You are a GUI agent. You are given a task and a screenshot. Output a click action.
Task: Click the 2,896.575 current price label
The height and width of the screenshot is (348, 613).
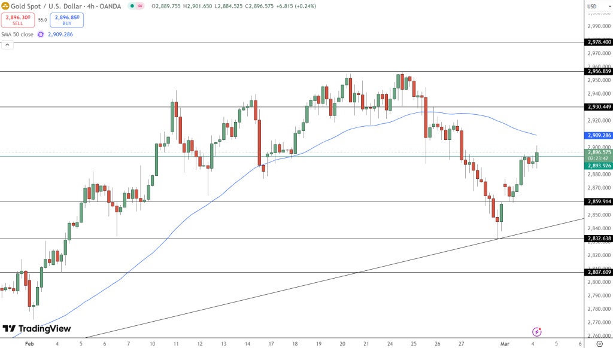[598, 152]
